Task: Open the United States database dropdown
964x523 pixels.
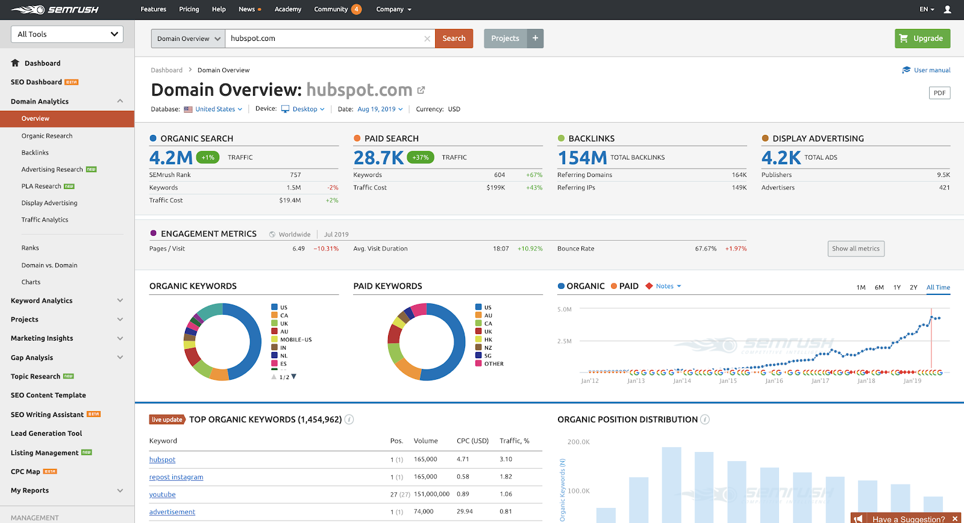Action: [219, 110]
